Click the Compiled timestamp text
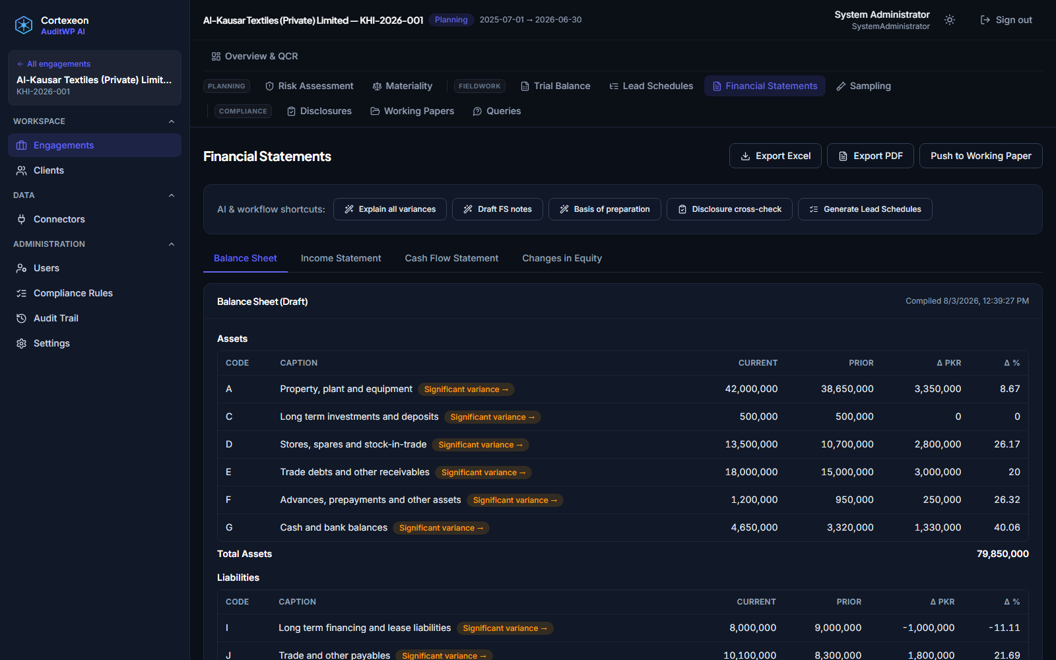1056x660 pixels. [967, 301]
